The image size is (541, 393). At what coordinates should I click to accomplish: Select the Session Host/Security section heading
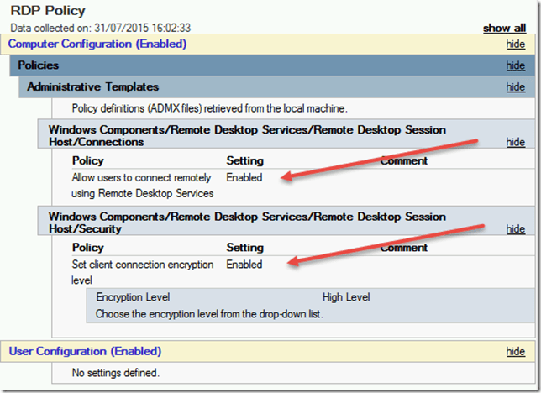pos(247,223)
